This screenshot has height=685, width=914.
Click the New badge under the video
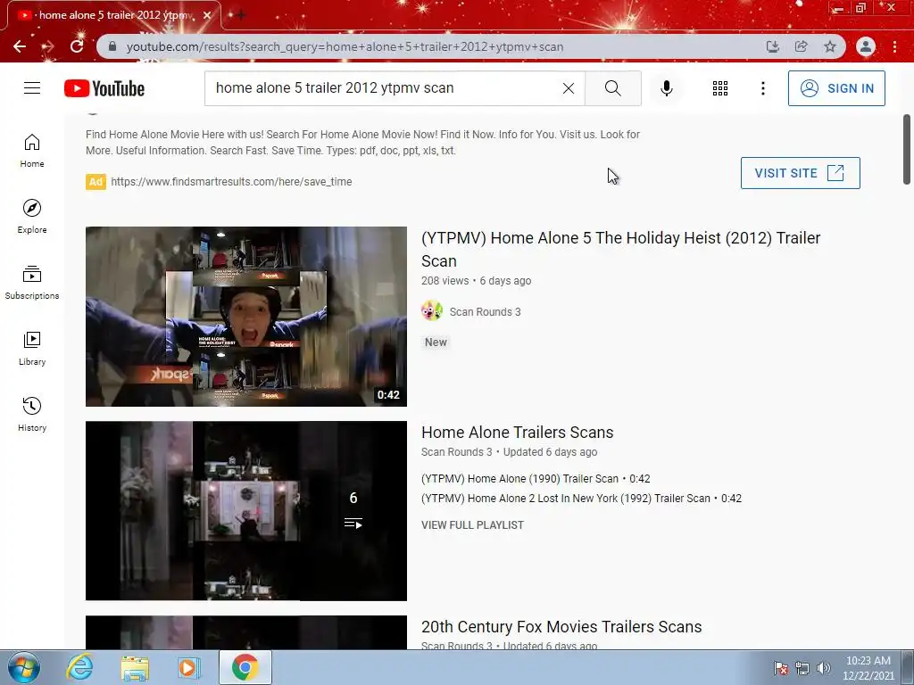(436, 342)
